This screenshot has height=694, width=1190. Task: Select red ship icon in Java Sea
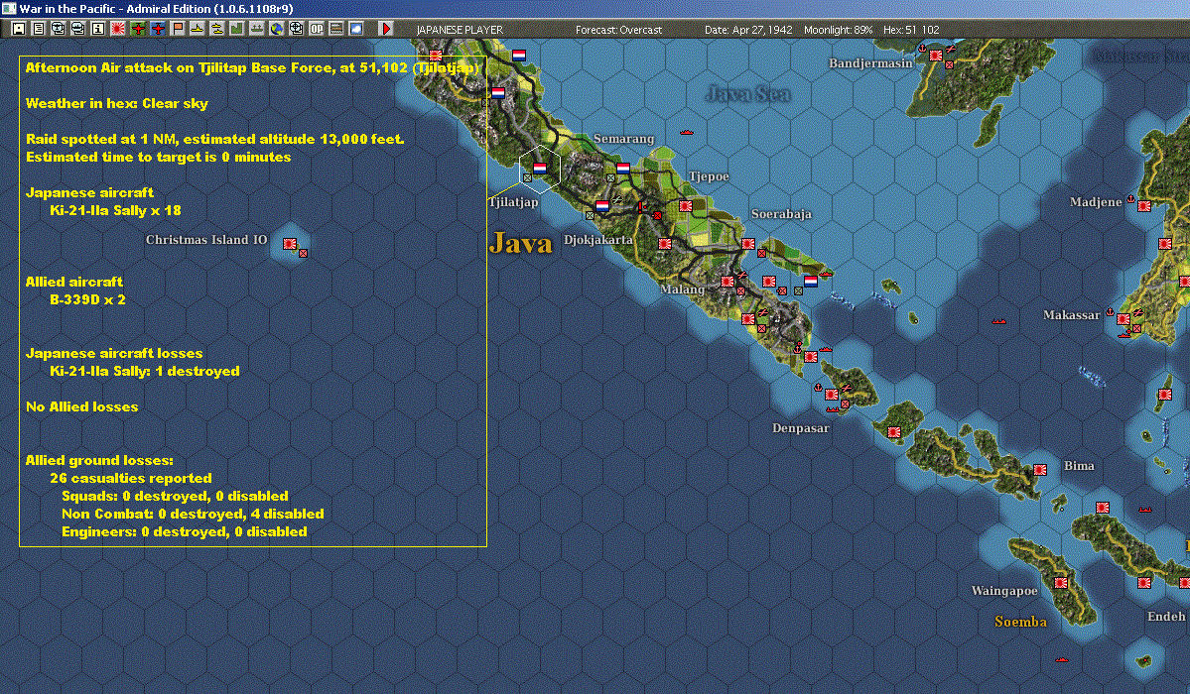(687, 133)
